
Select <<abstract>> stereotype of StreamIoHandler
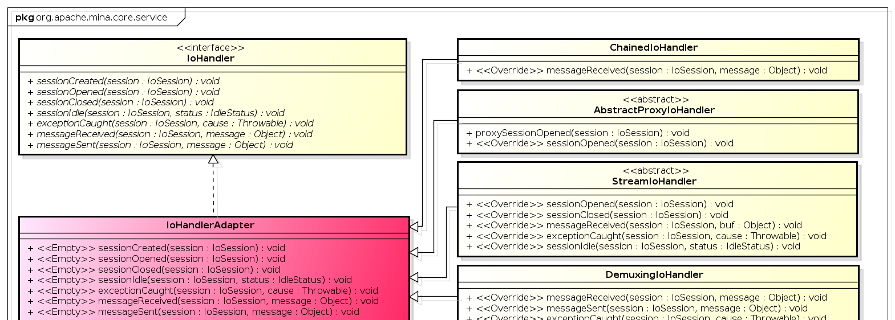point(656,171)
